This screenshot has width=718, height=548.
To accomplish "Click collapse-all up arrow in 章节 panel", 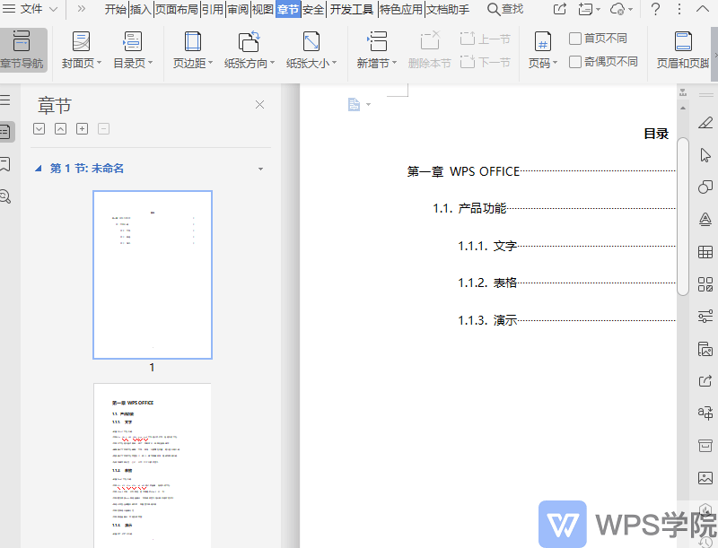I will click(60, 129).
